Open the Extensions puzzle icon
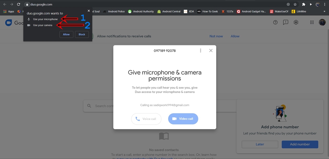 [304, 4]
